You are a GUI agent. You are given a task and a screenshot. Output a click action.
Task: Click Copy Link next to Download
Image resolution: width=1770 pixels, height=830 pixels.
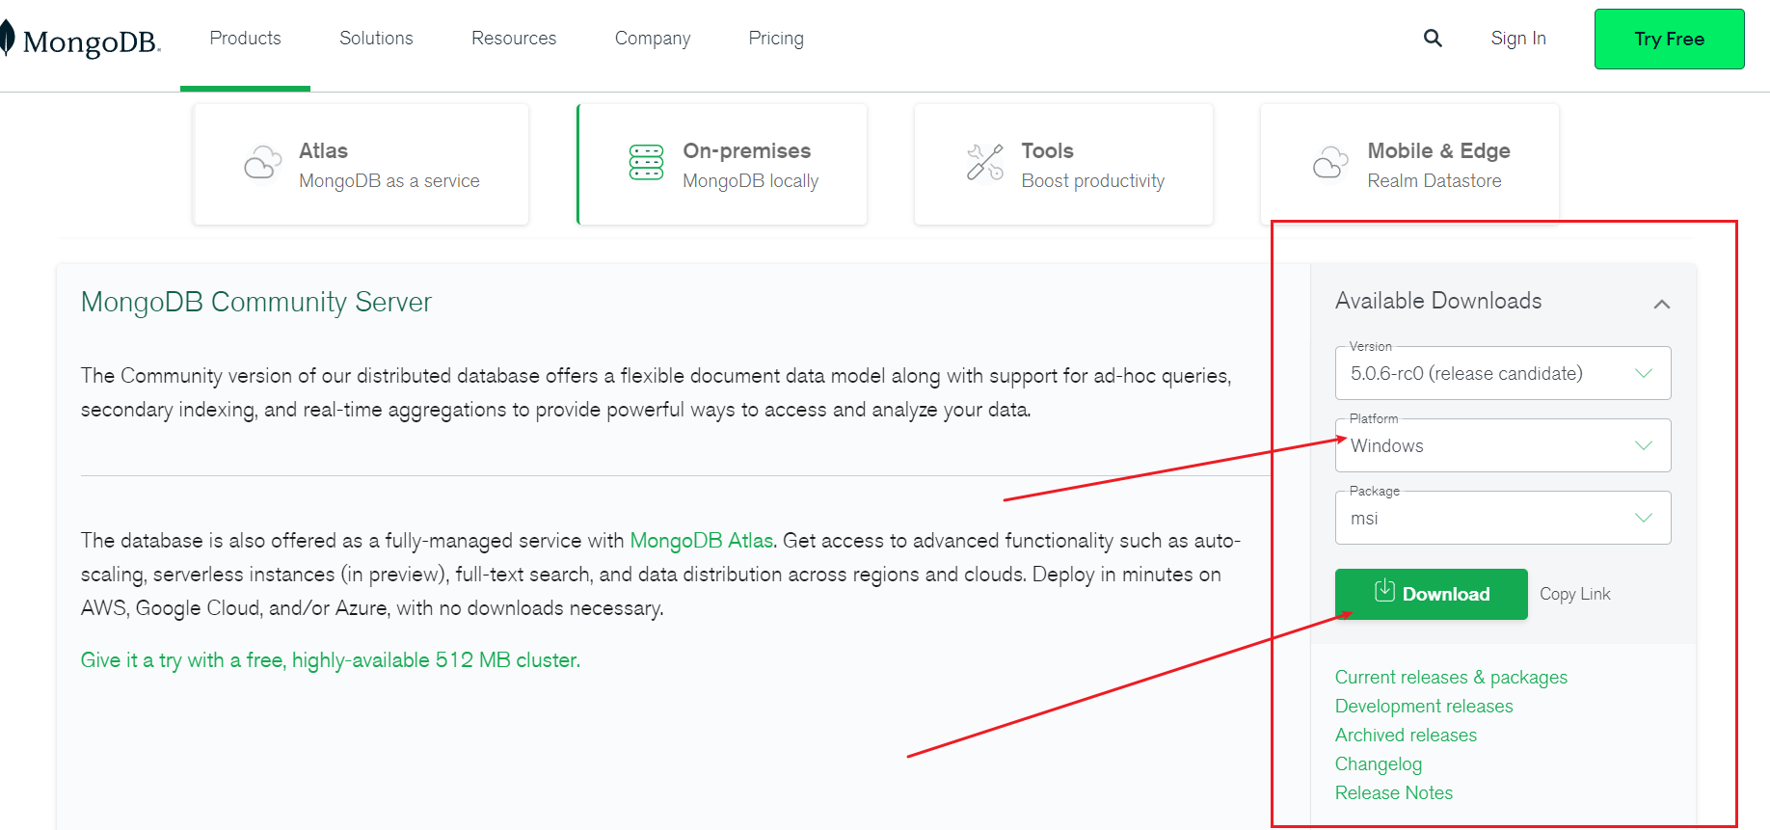tap(1574, 594)
